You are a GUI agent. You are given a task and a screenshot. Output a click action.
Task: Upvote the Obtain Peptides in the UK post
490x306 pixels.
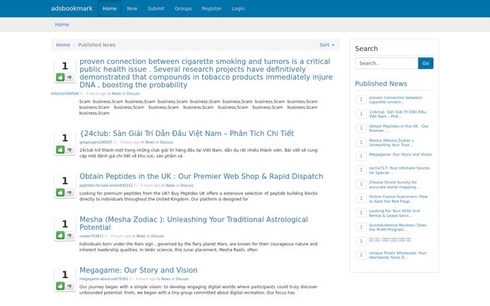(61, 192)
